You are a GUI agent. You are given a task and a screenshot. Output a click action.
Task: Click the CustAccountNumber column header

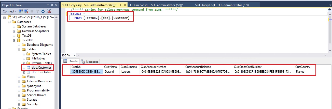(162, 67)
